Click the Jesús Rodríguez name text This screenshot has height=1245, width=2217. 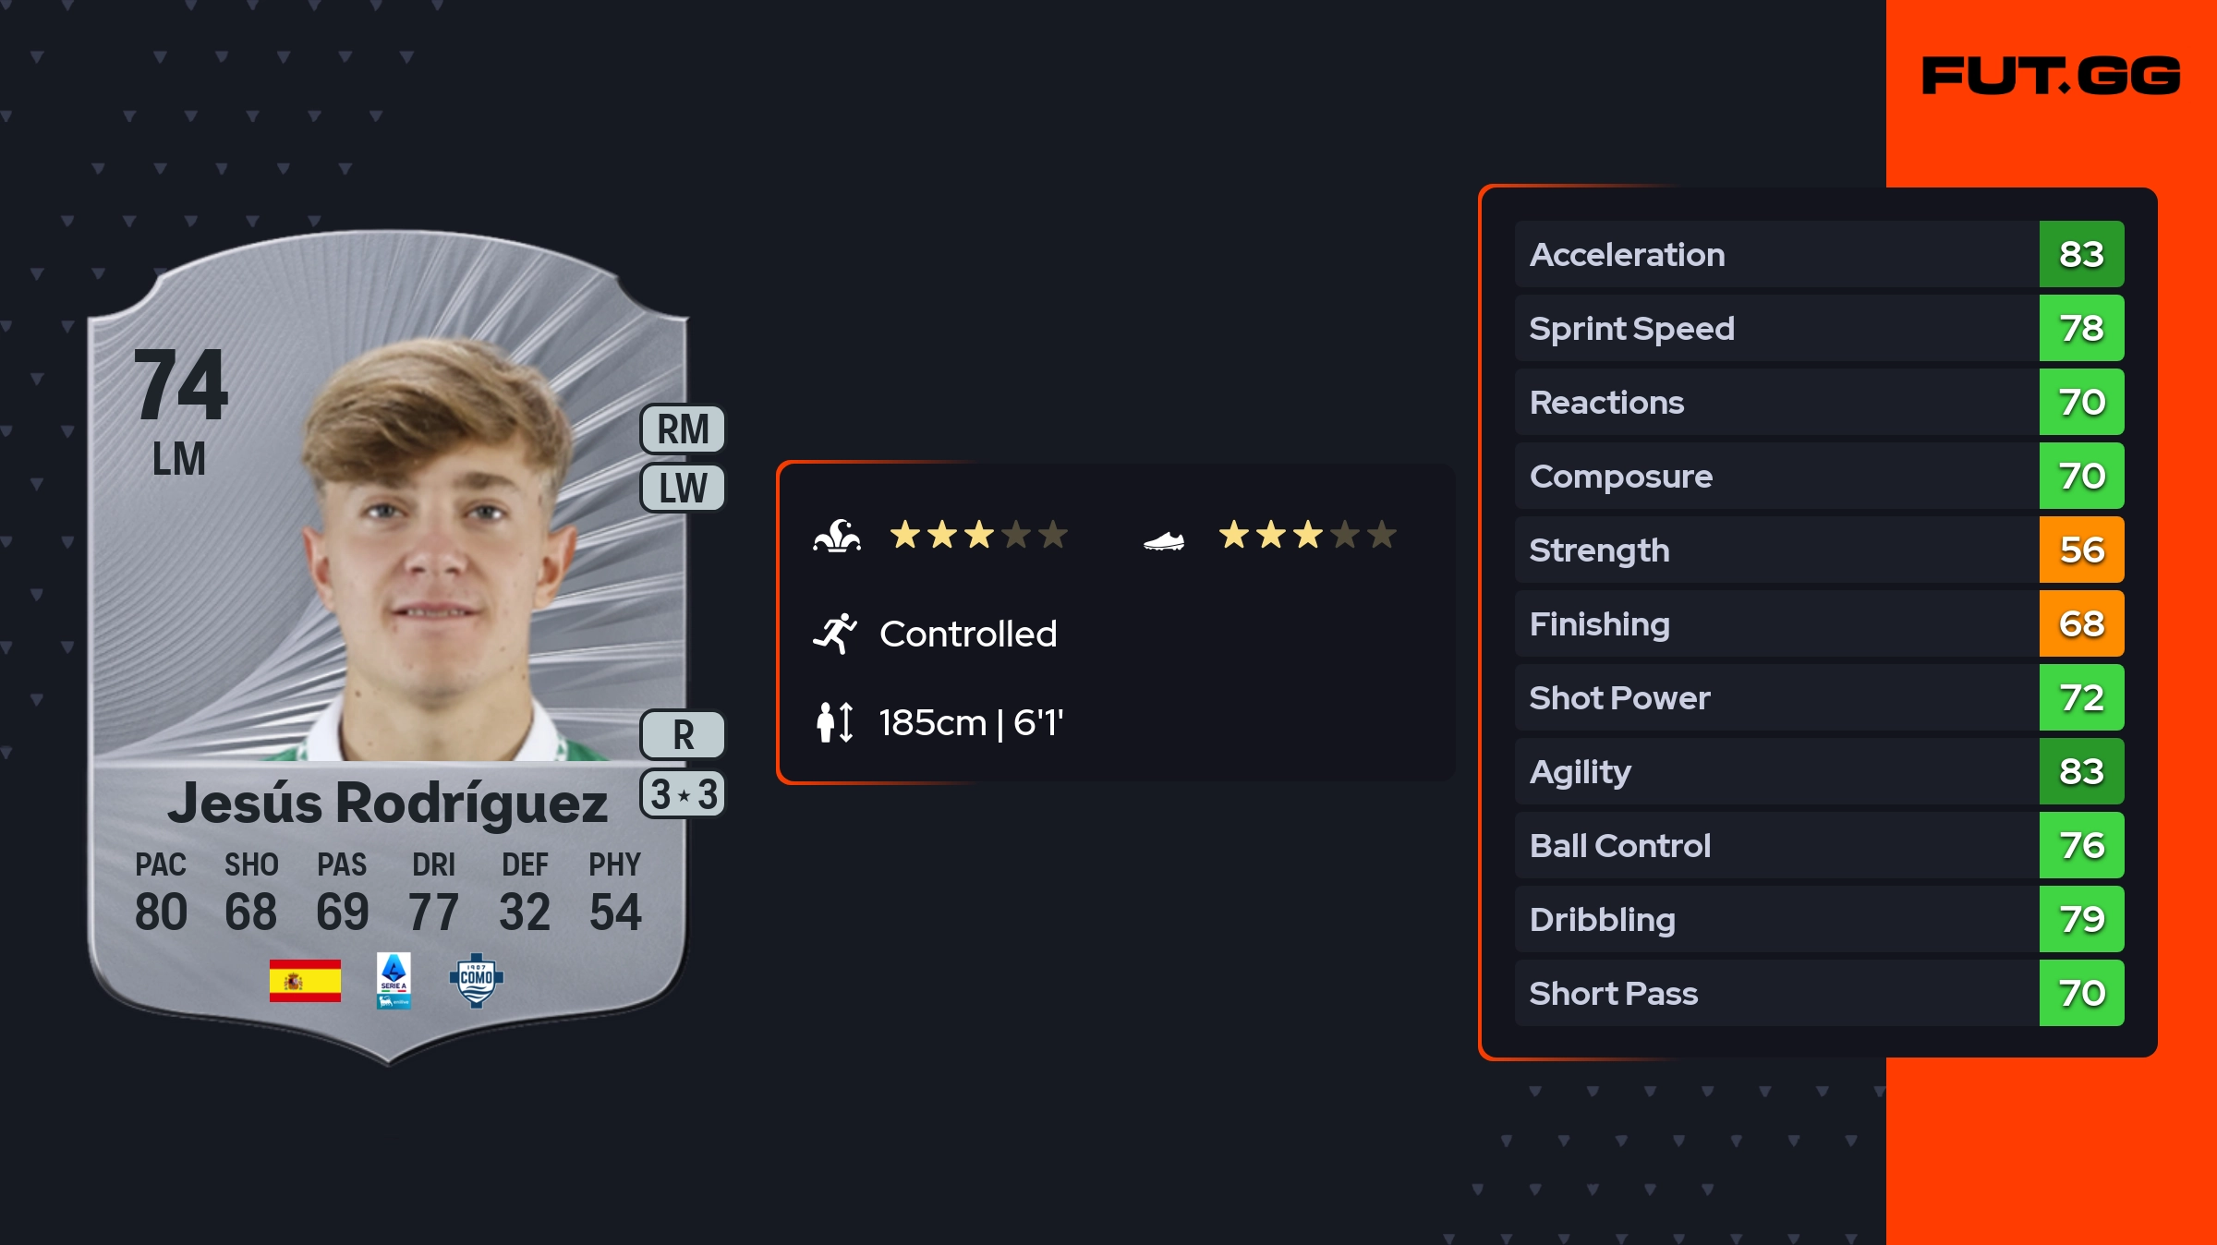(x=387, y=802)
